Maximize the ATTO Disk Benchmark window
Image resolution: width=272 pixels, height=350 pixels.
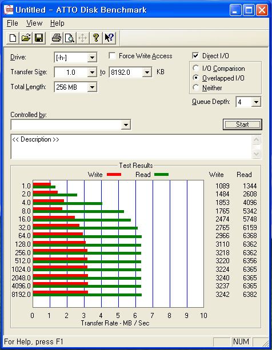tap(249, 10)
